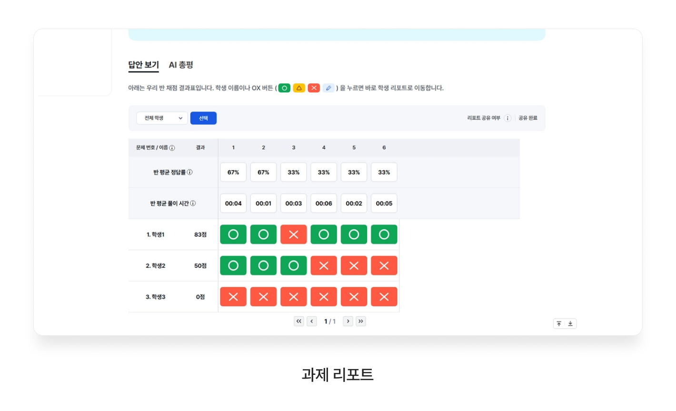Screen dimensions: 676x411
Task: Click the info icon next to 문제 번호 / 이름
Action: coord(172,148)
